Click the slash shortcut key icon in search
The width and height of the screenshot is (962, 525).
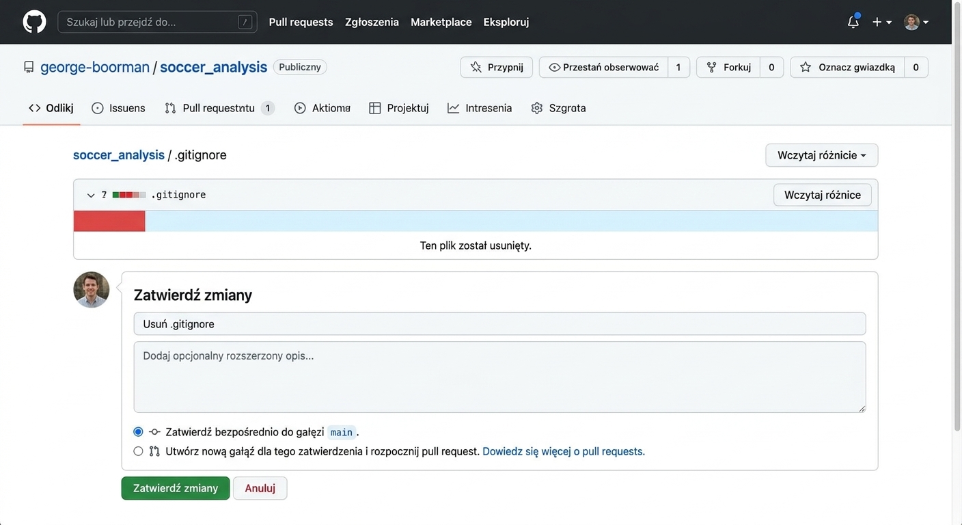click(x=245, y=22)
